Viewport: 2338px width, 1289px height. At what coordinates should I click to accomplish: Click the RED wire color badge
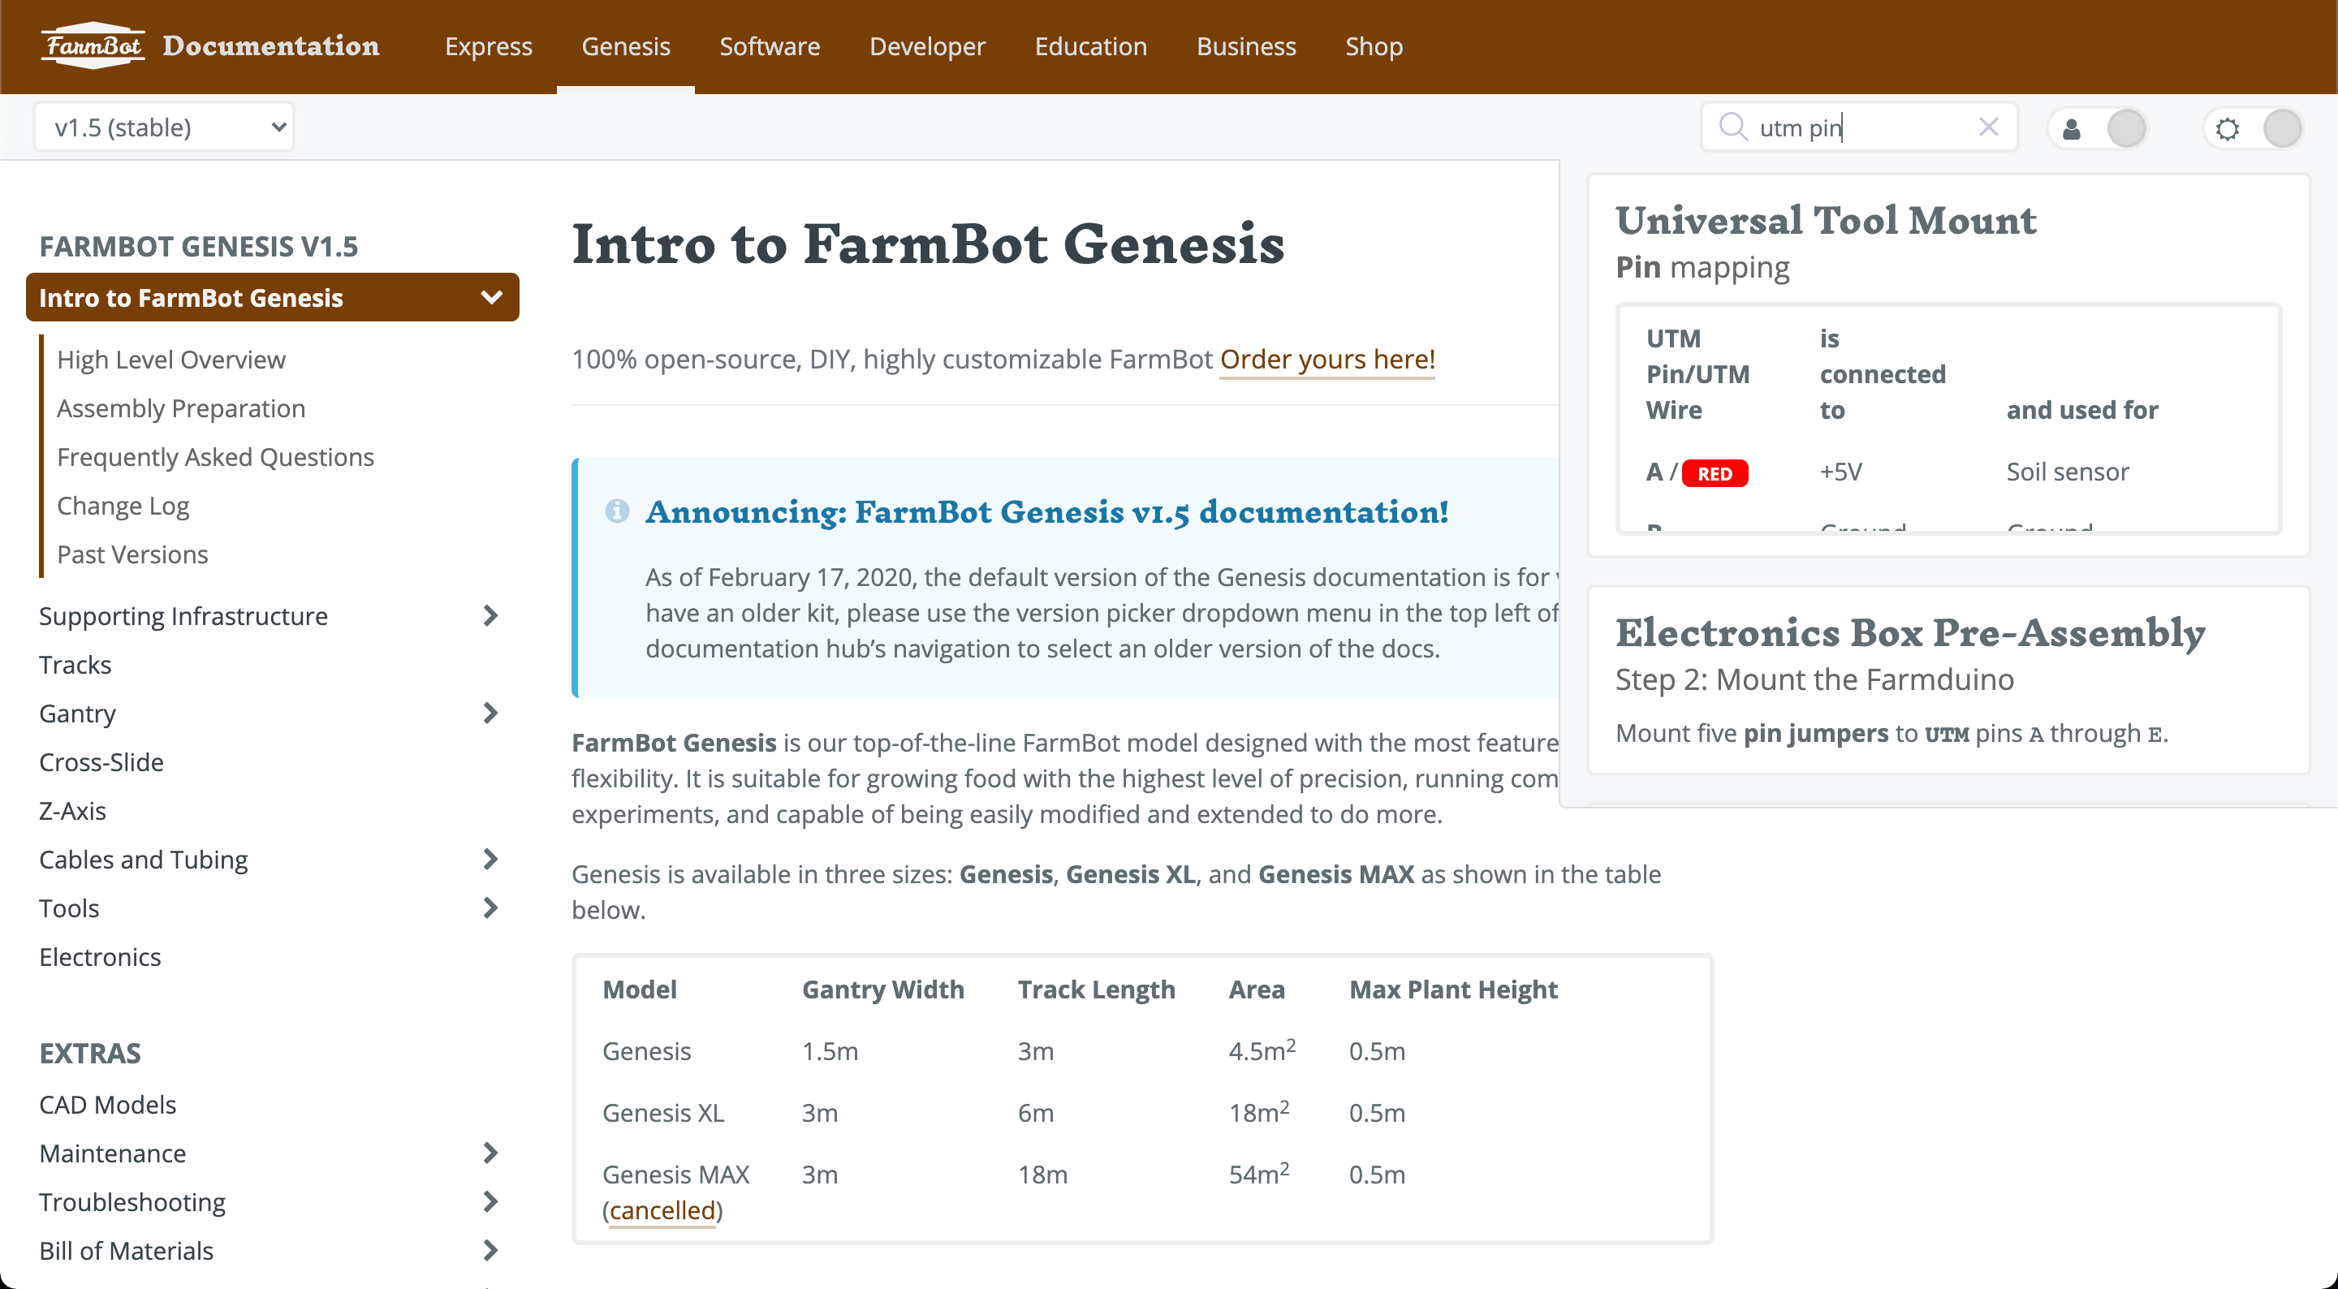pyautogui.click(x=1715, y=473)
